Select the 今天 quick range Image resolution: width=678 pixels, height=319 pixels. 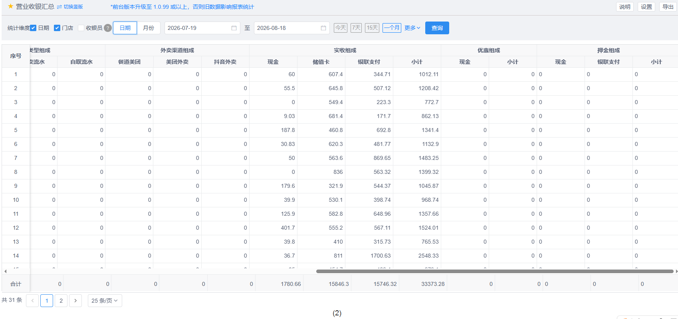(341, 28)
